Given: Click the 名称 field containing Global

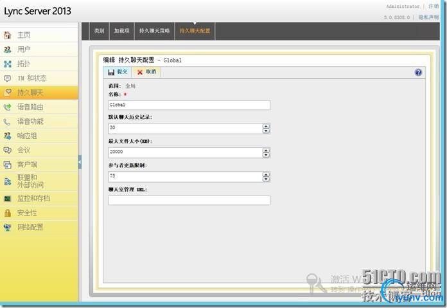Looking at the screenshot, I should click(x=189, y=105).
